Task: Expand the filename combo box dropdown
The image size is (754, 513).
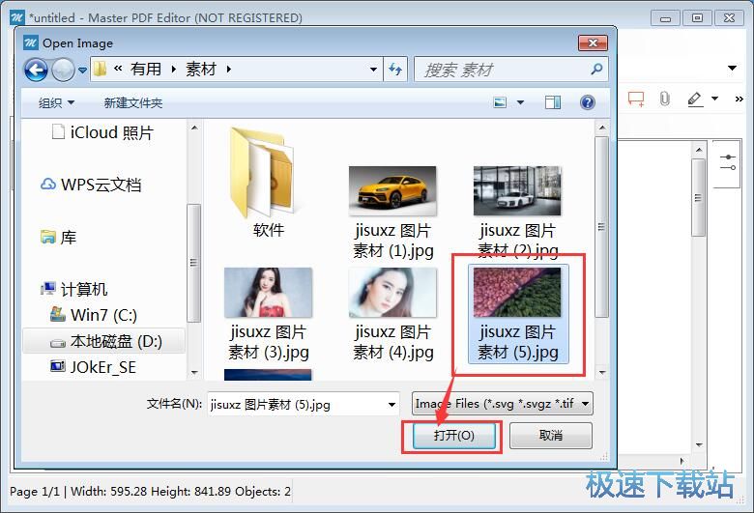Action: (x=391, y=405)
